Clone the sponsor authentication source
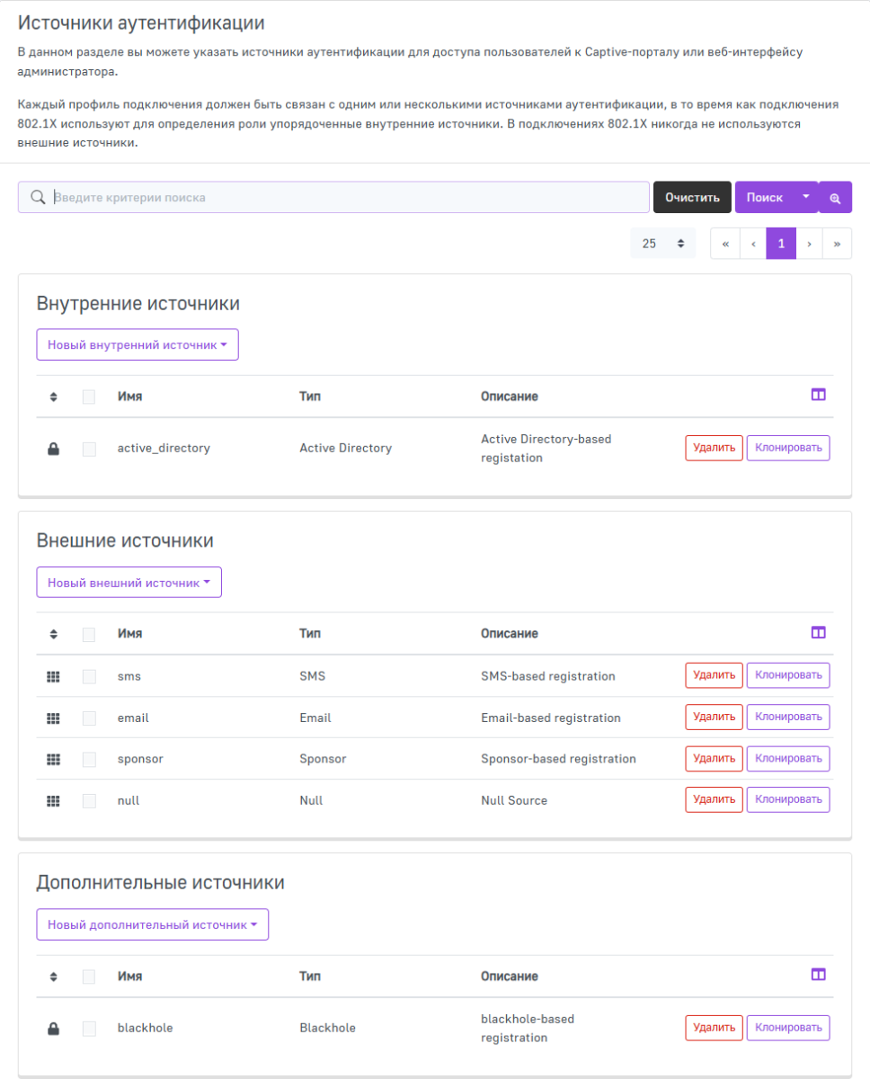 pyautogui.click(x=787, y=758)
